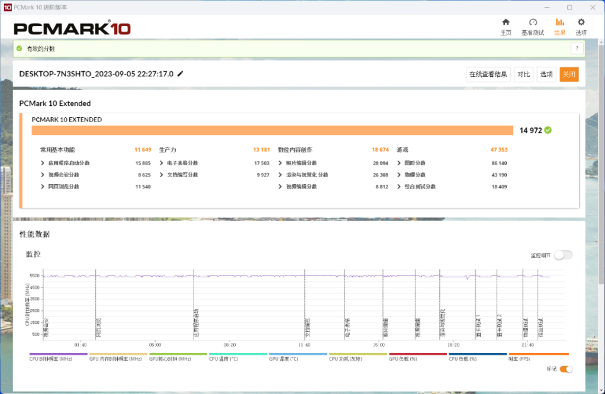Go to the 主页 home icon
This screenshot has height=394, width=605.
(x=505, y=22)
